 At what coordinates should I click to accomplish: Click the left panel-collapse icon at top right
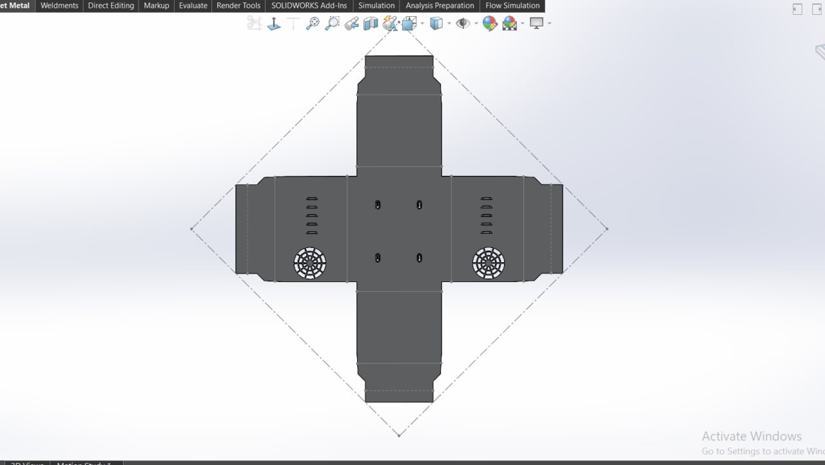[797, 9]
